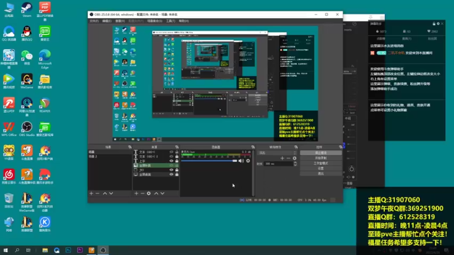Move scene down with arrow icon
This screenshot has height=255, width=454.
[111, 193]
